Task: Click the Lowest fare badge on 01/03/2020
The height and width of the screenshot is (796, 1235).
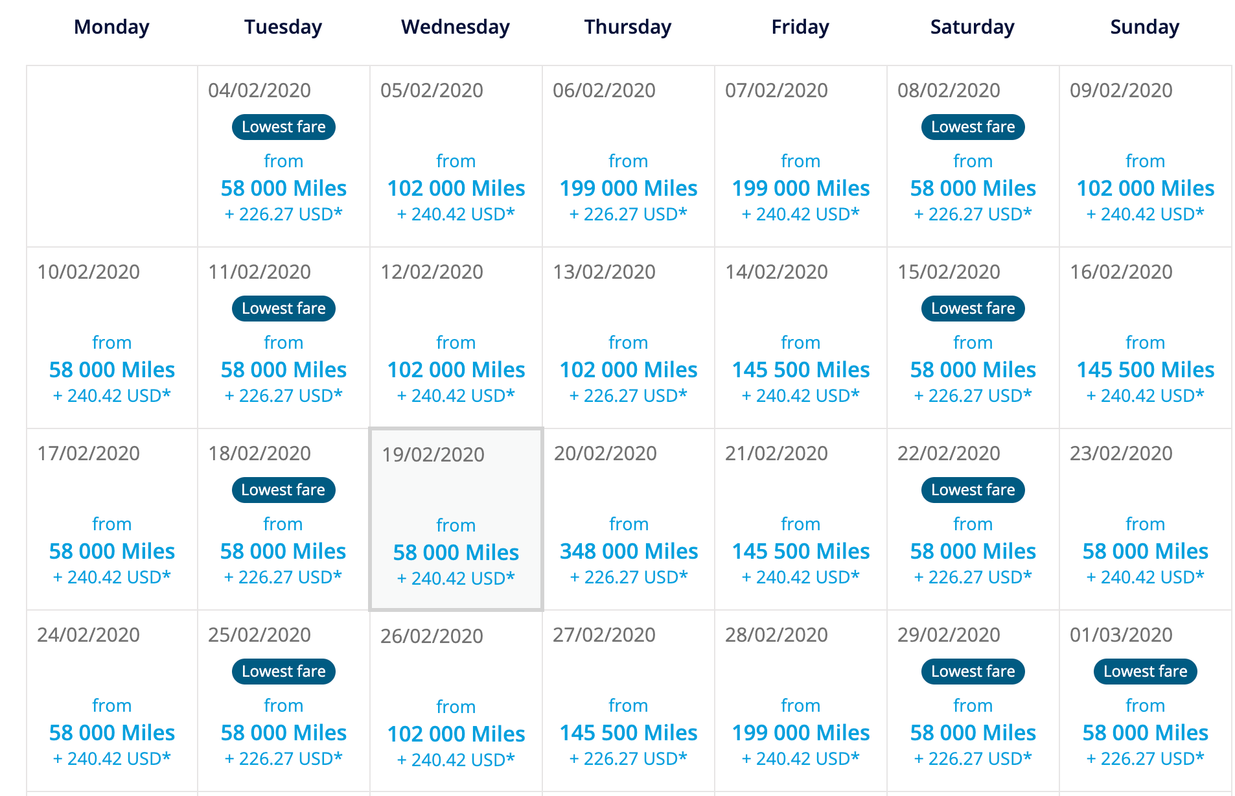Action: coord(1146,672)
